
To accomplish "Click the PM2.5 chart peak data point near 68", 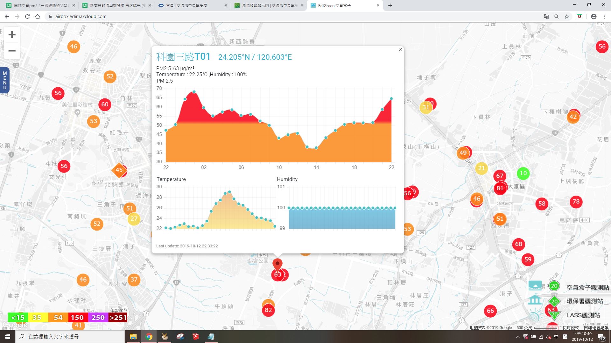I will point(194,92).
